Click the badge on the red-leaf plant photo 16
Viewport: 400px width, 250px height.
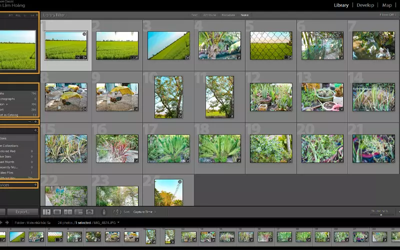point(136,160)
